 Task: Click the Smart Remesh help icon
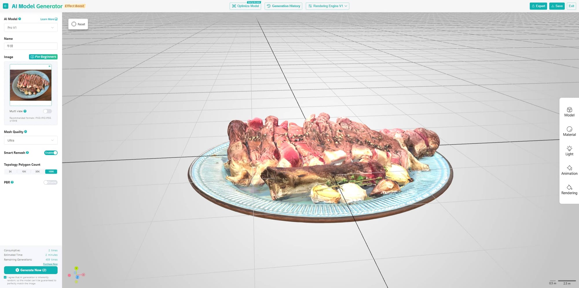click(x=28, y=153)
